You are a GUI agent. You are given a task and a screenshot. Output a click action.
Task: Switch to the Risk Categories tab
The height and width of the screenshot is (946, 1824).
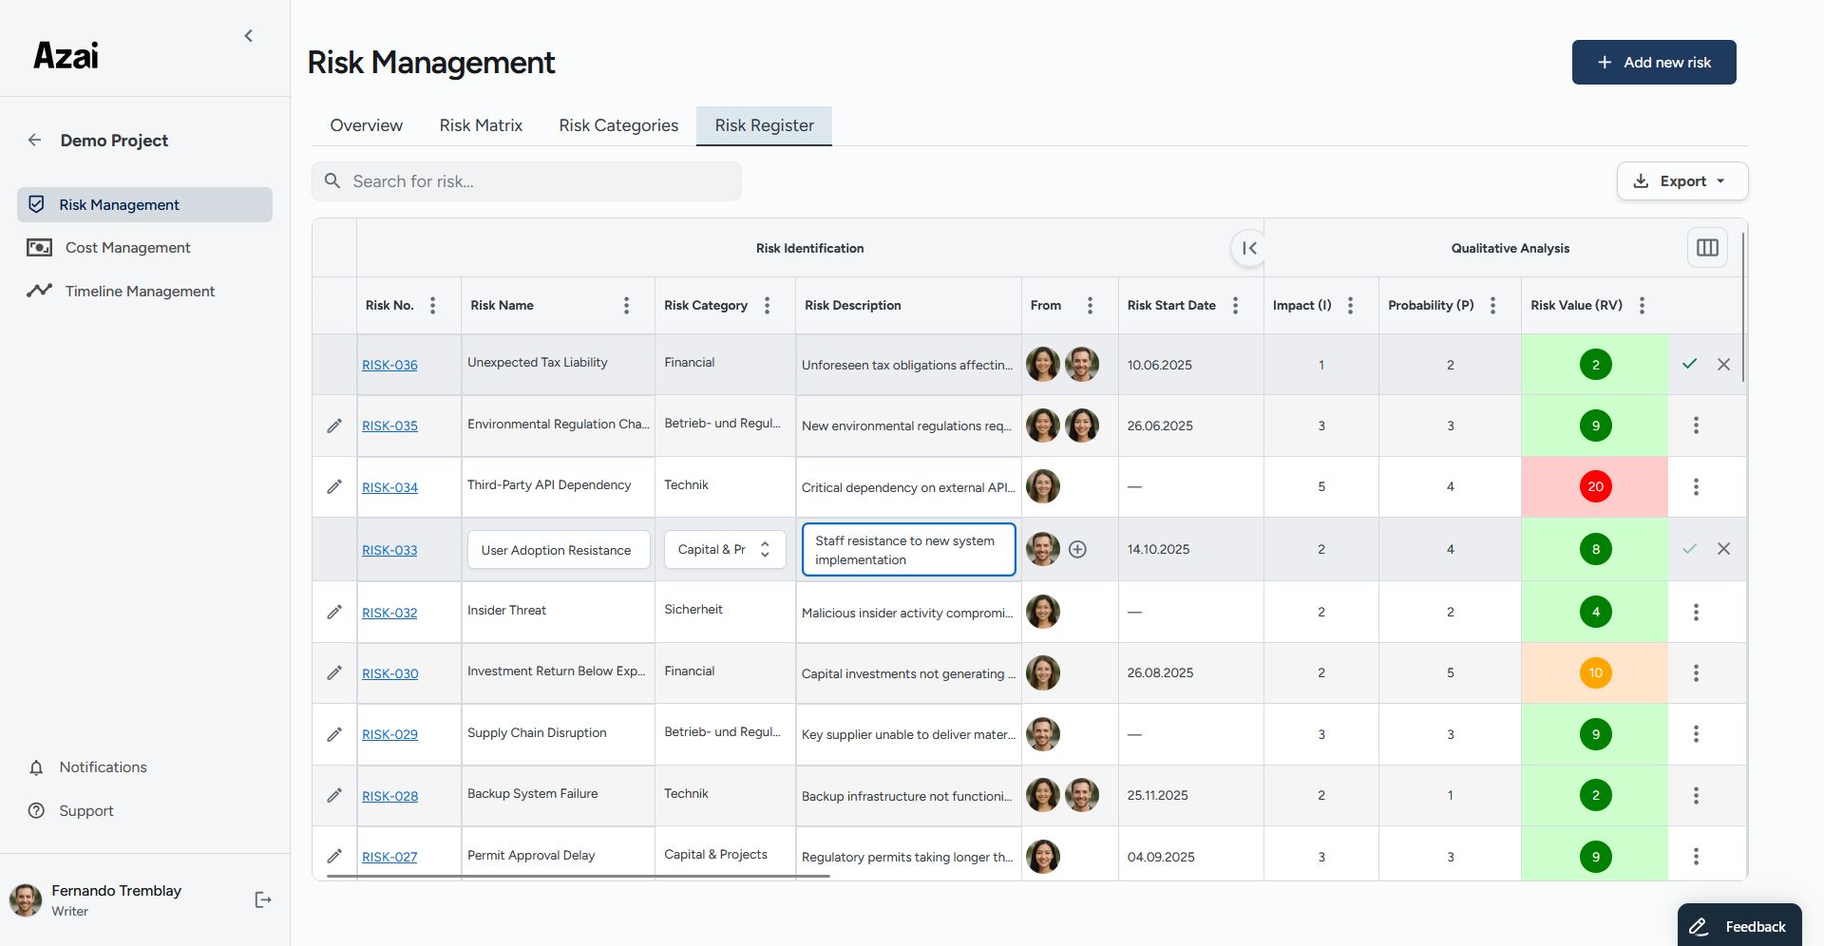[x=618, y=125]
